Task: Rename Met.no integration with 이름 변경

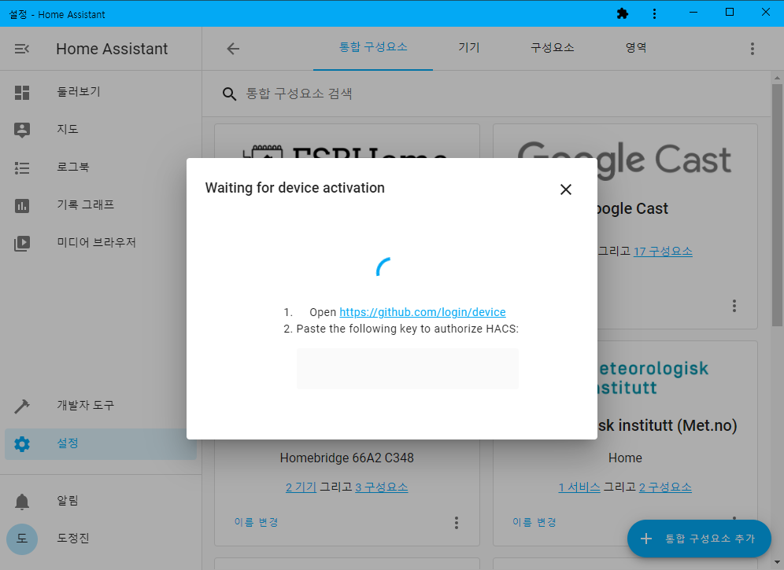Action: 534,523
